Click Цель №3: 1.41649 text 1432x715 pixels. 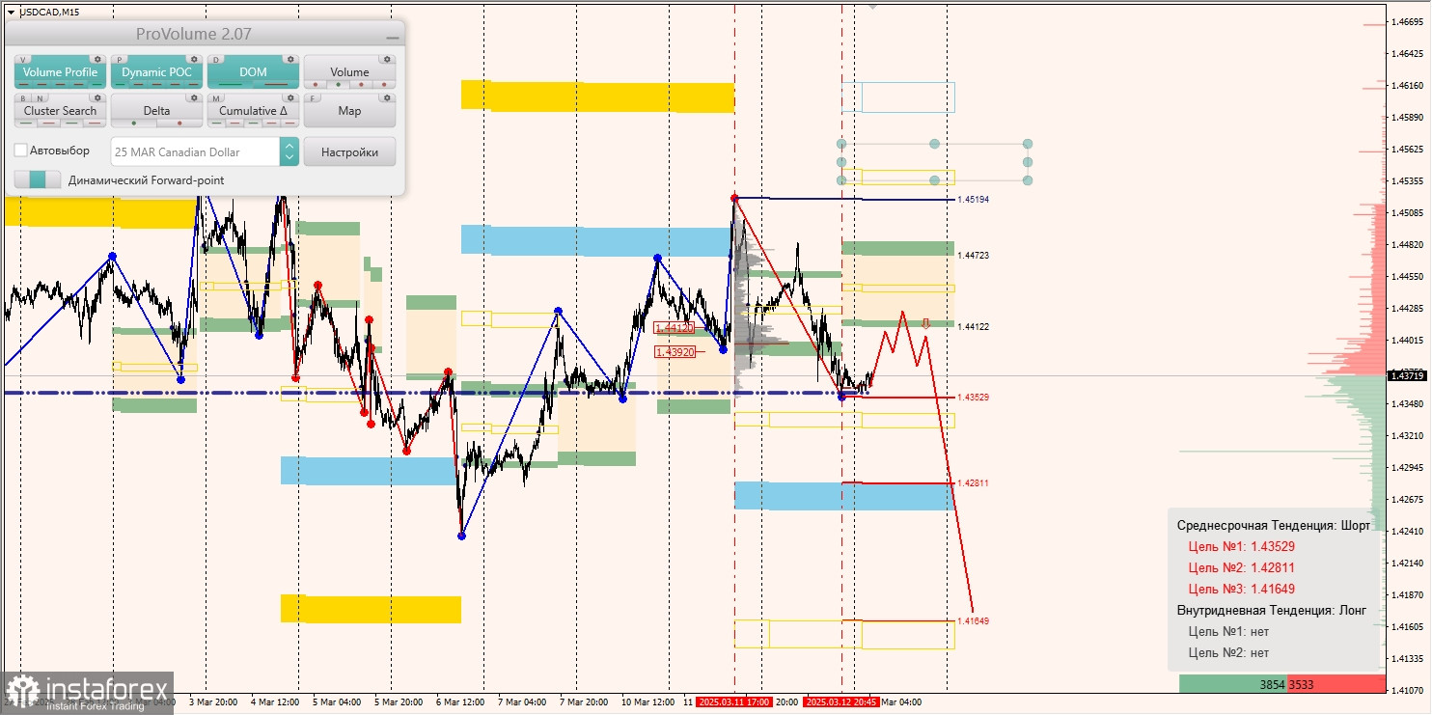click(1241, 589)
